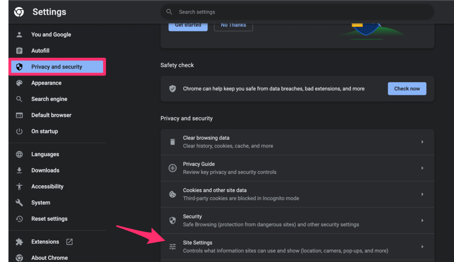Click the Chrome icon beside About Chrome
Image resolution: width=454 pixels, height=262 pixels.
click(20, 257)
